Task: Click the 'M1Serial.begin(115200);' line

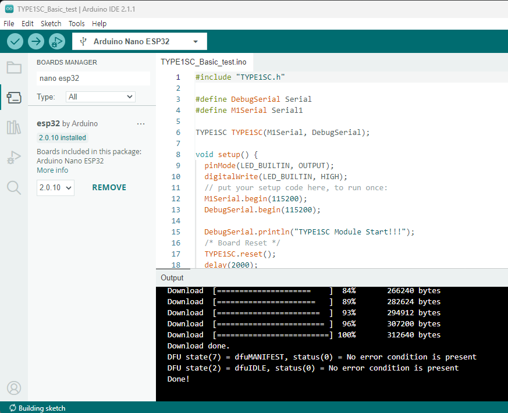Action: pos(255,198)
